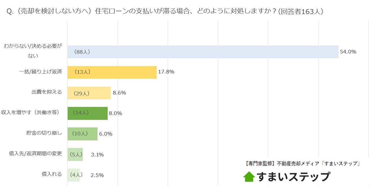Click the chart question title text

165,12
